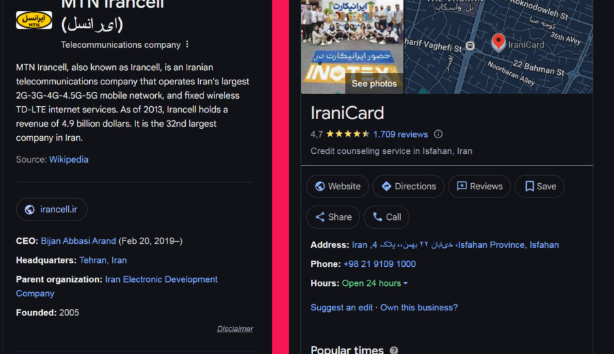Image resolution: width=614 pixels, height=354 pixels.
Task: Open Iran Electronic Development Company link
Action: pos(116,286)
